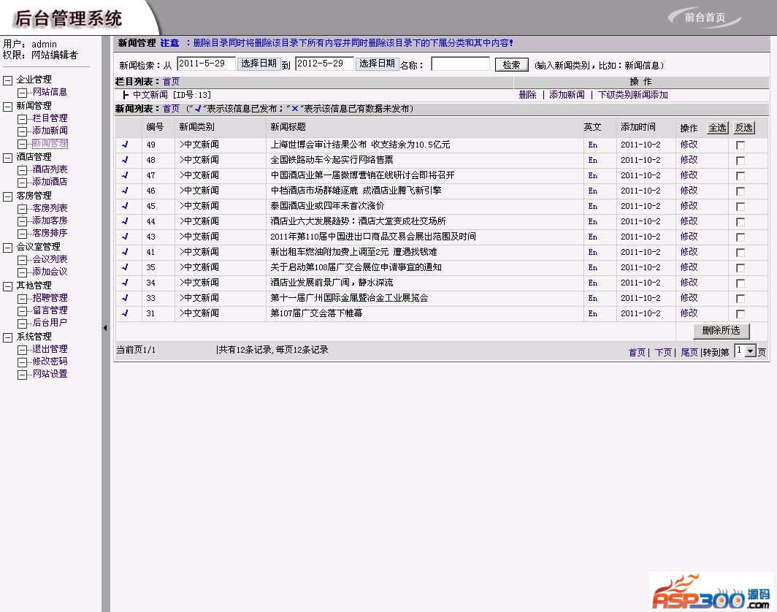Open English version En for item 49
This screenshot has width=777, height=612.
pos(593,145)
